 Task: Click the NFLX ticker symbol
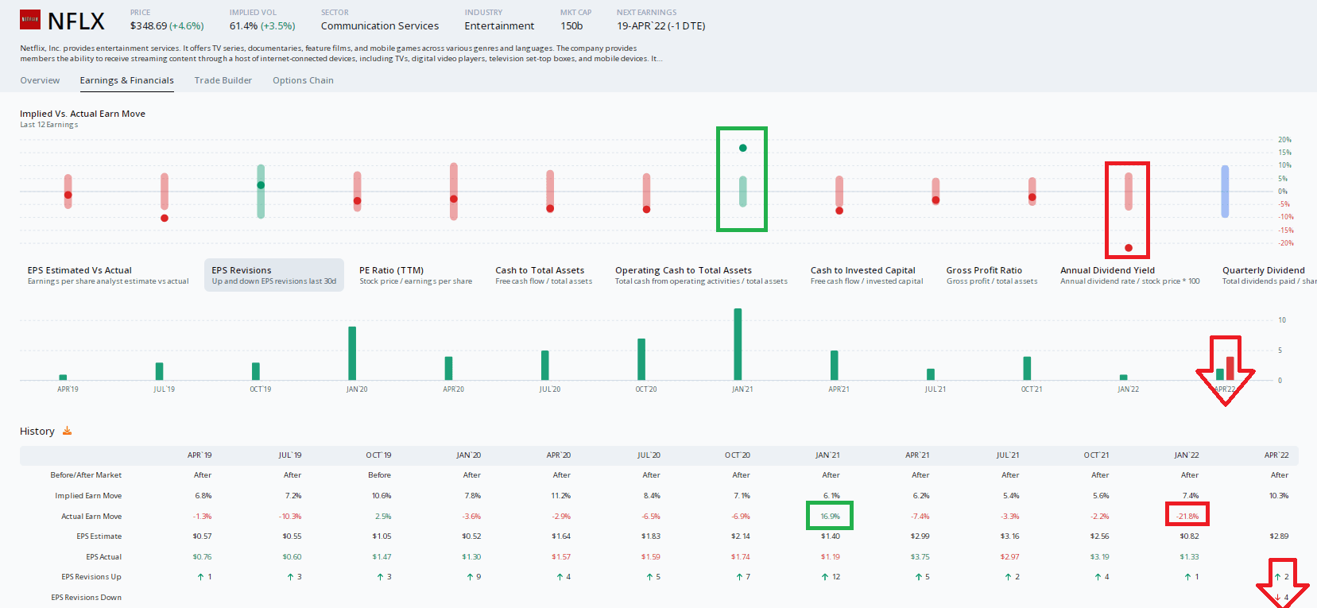click(76, 21)
